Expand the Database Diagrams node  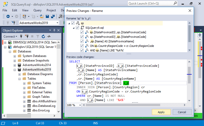coord(19,74)
